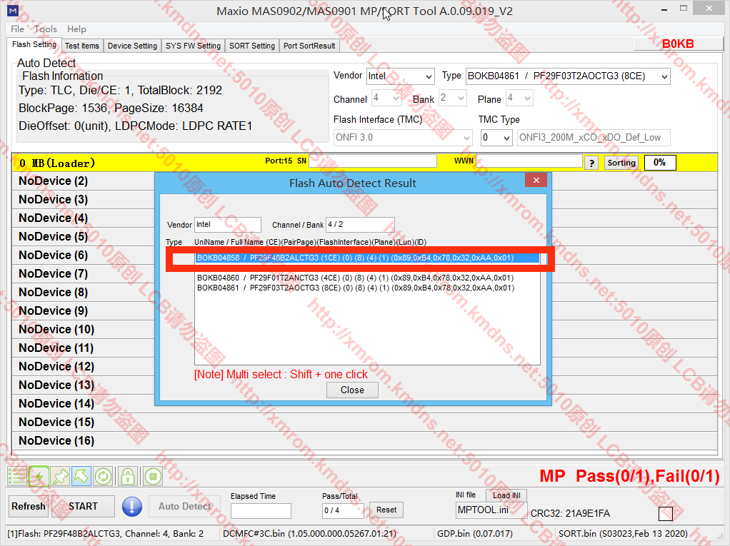This screenshot has height=546, width=730.
Task: Click the green stop square icon
Action: point(152,476)
